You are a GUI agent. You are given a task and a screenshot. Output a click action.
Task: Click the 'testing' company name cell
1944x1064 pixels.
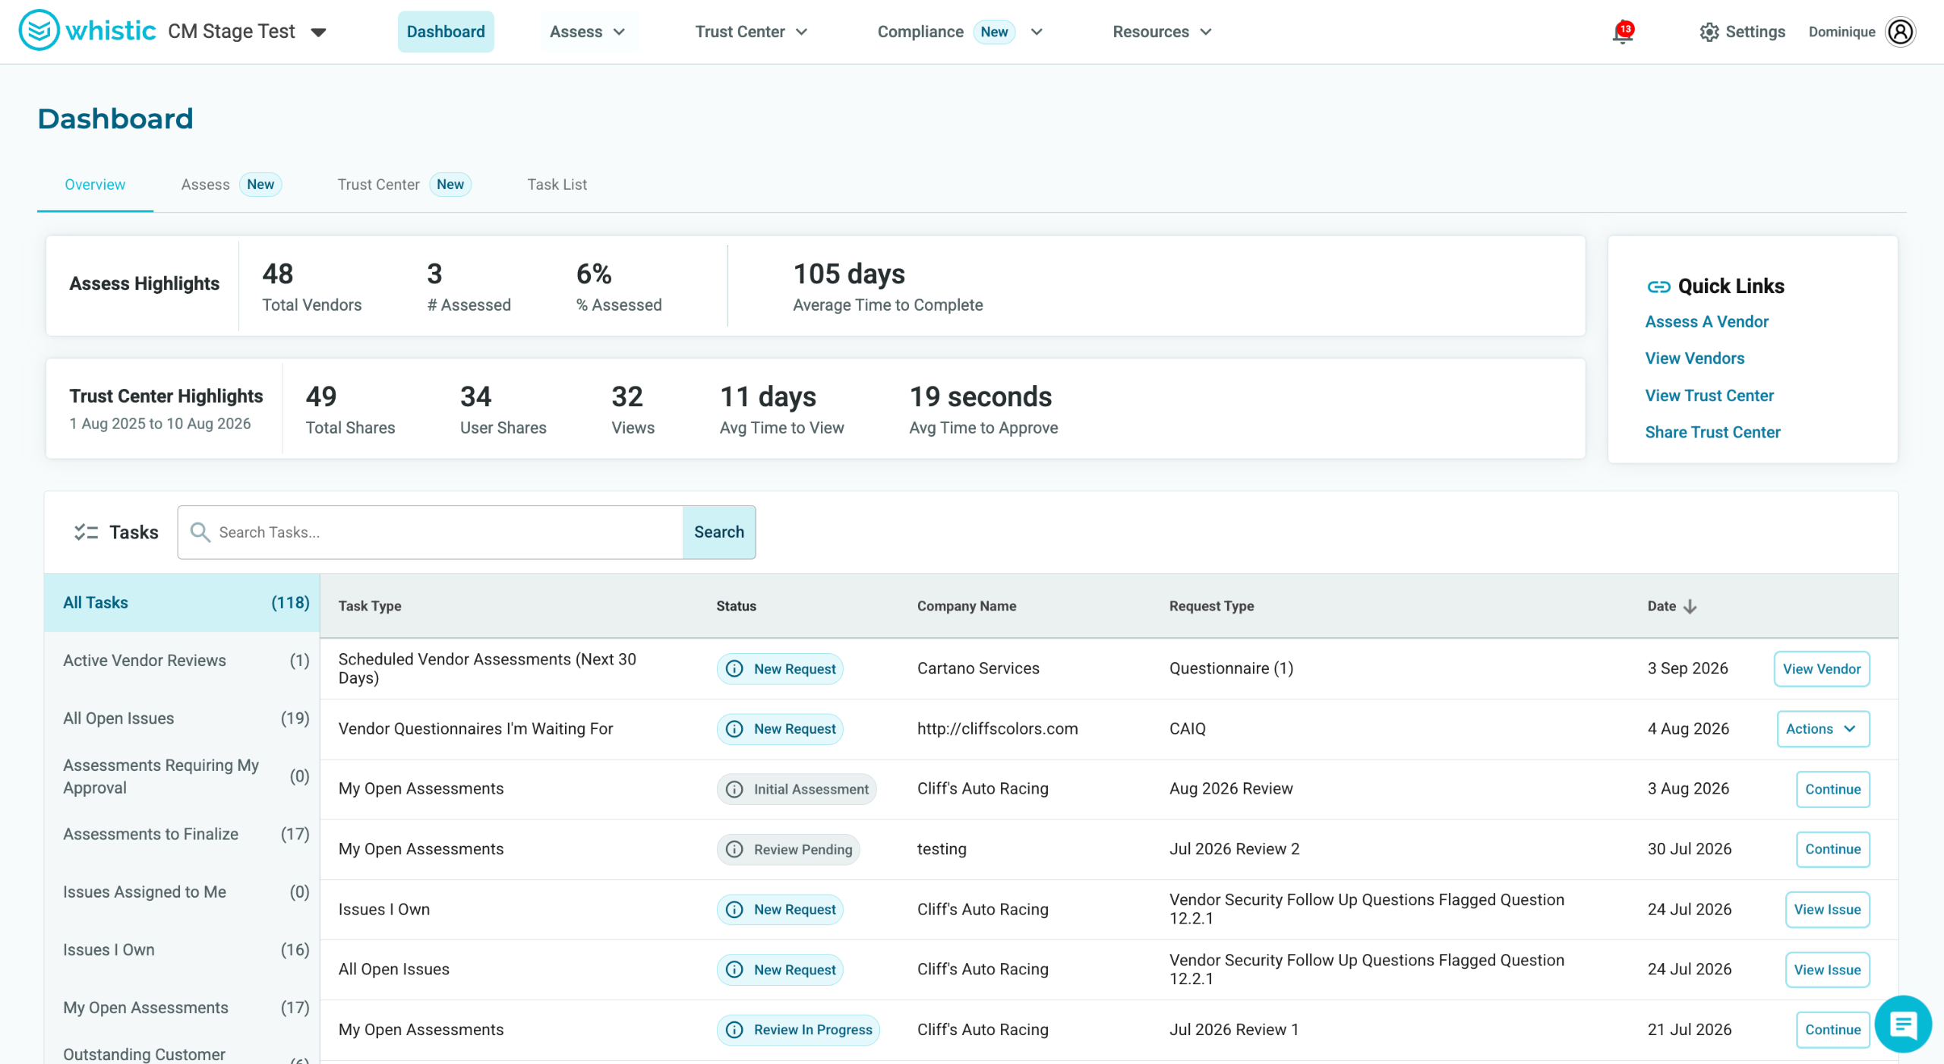(x=942, y=849)
